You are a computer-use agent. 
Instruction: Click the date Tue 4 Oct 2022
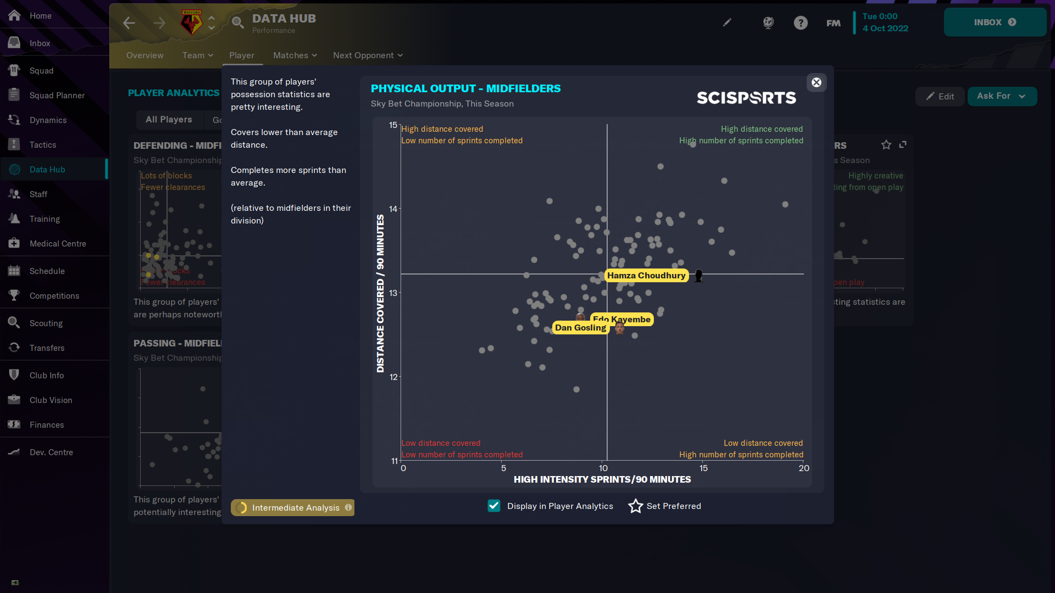885,23
